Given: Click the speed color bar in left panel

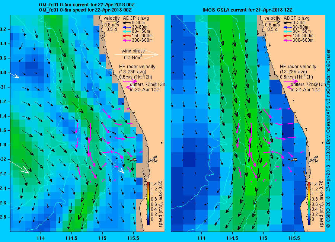Looking at the screenshot, I should [x=148, y=203].
